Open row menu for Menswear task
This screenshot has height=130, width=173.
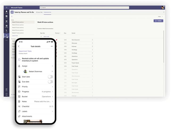pyautogui.click(x=92, y=43)
